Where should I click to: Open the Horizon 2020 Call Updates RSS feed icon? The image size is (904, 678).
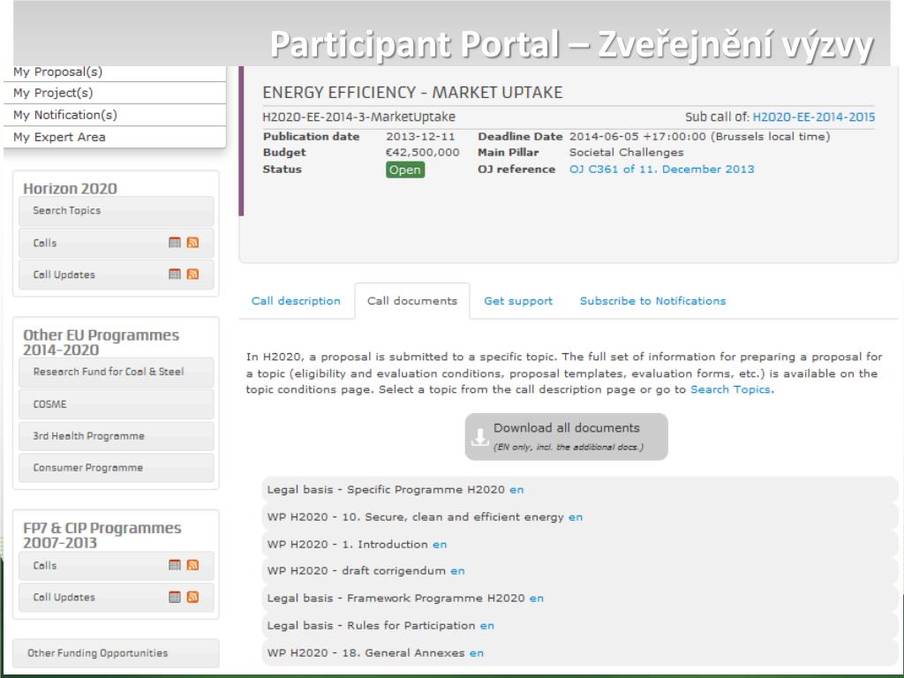click(193, 274)
